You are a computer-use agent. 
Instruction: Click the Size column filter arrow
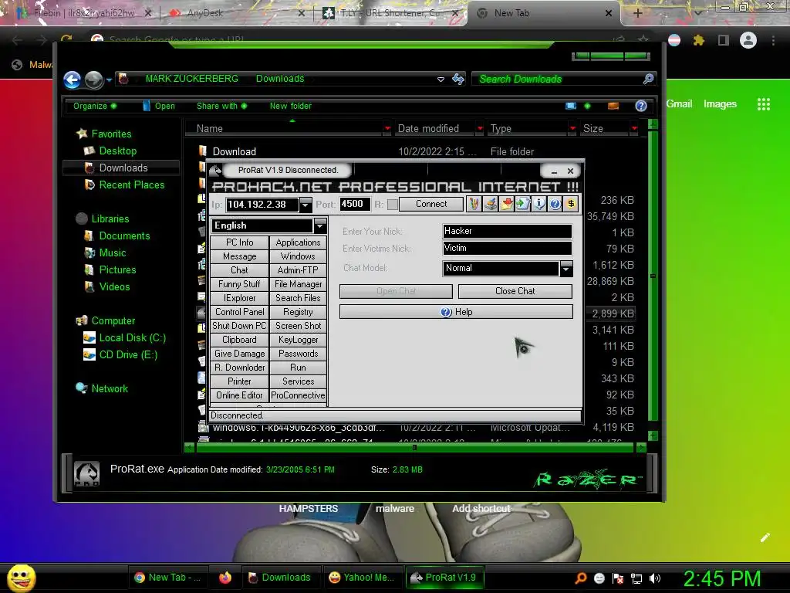click(634, 129)
